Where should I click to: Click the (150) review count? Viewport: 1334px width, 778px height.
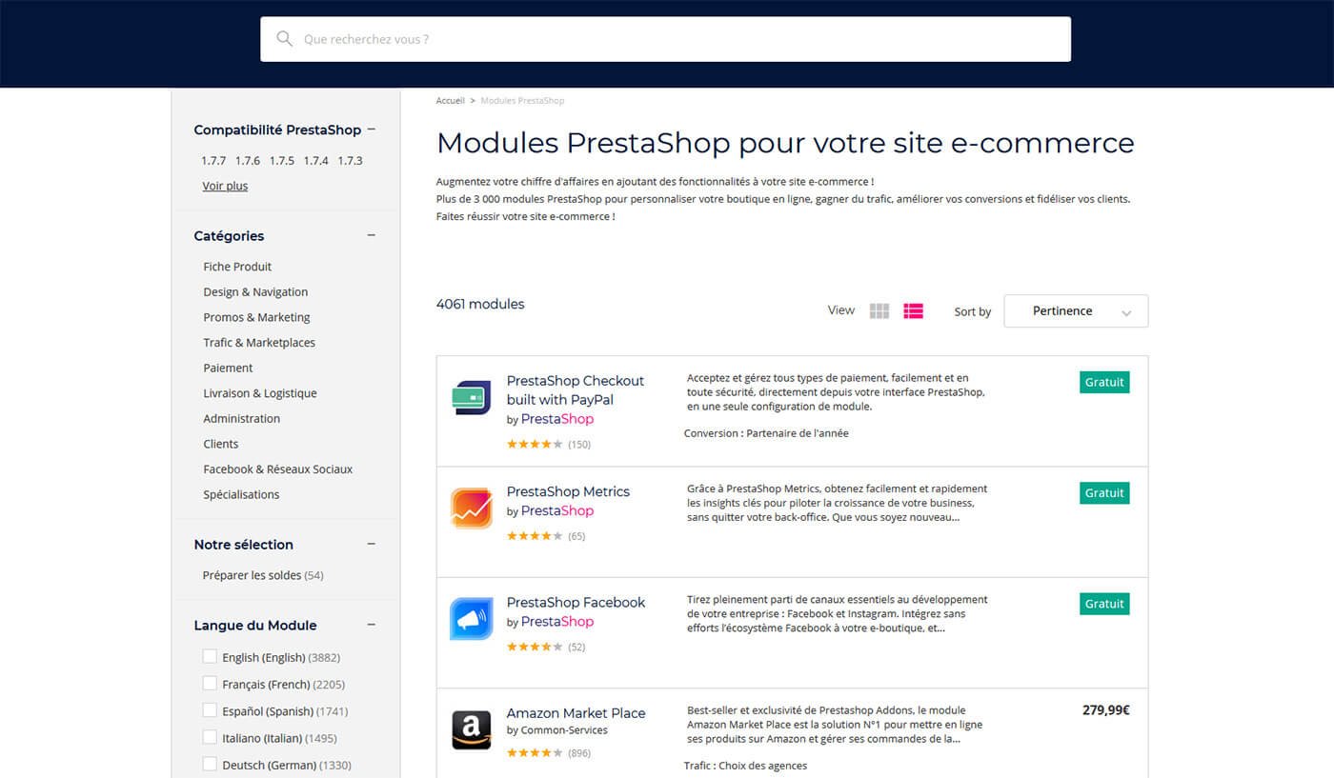(x=579, y=445)
